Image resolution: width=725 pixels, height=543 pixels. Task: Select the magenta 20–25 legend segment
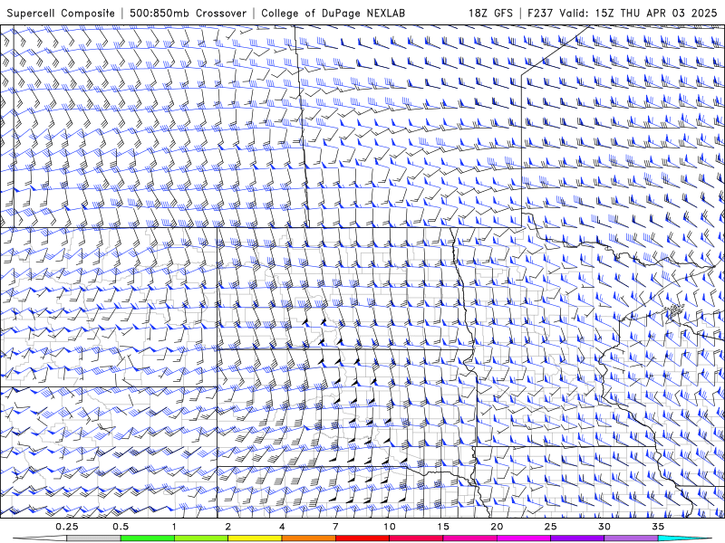click(524, 538)
